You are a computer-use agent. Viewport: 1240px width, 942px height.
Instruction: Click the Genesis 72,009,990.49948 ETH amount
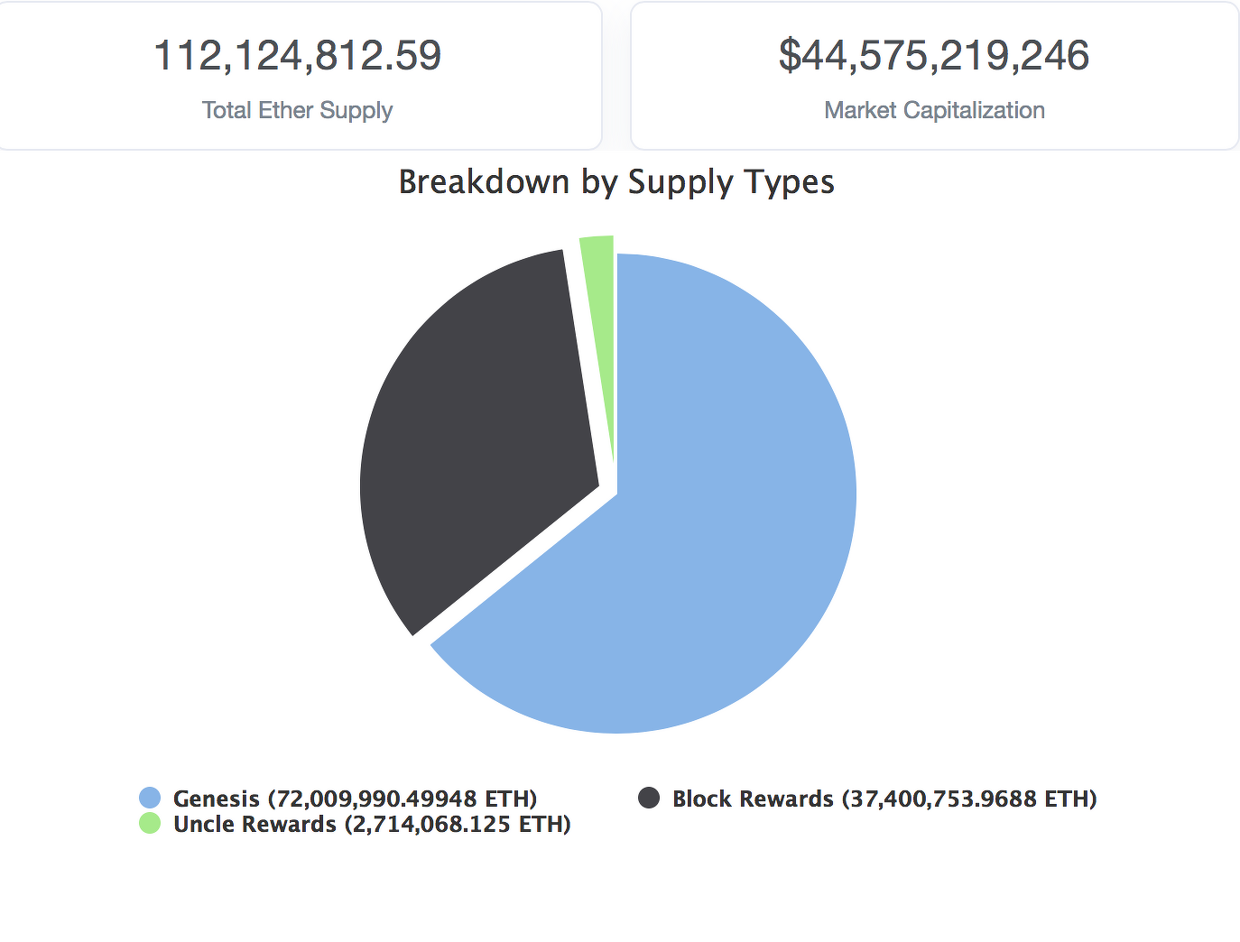pos(403,799)
